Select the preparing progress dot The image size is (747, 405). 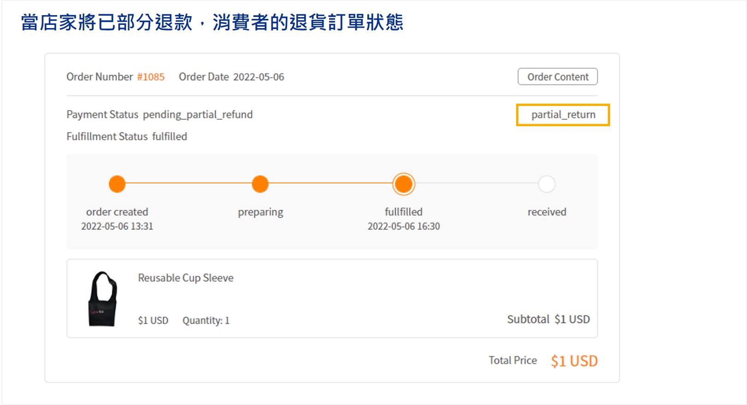260,184
